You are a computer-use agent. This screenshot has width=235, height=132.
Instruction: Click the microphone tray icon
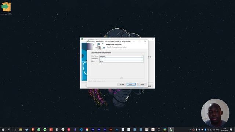pyautogui.click(x=196, y=129)
